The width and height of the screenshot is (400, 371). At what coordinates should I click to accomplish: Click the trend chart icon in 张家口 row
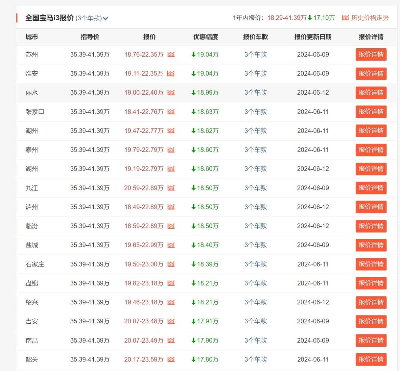(x=171, y=112)
